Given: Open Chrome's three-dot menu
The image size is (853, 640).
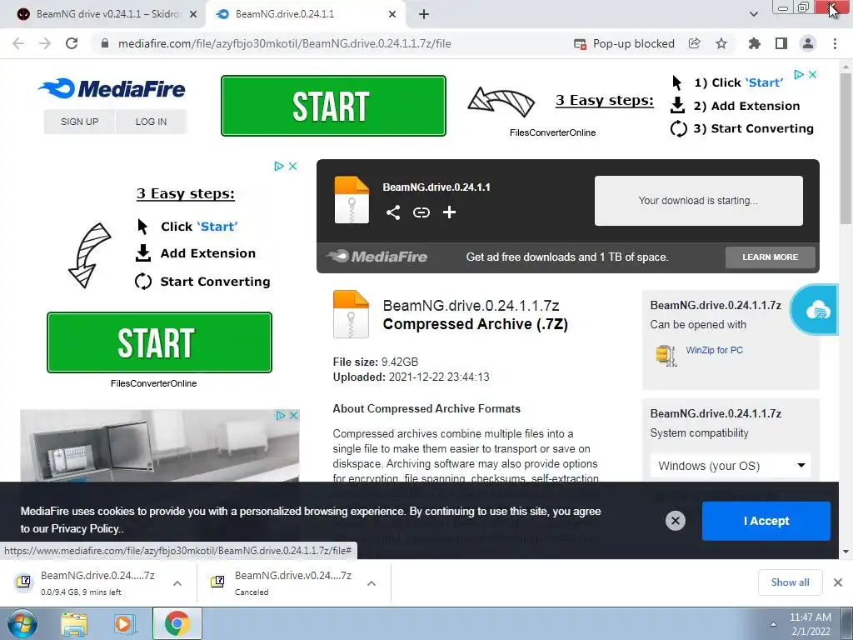Looking at the screenshot, I should click(x=835, y=43).
